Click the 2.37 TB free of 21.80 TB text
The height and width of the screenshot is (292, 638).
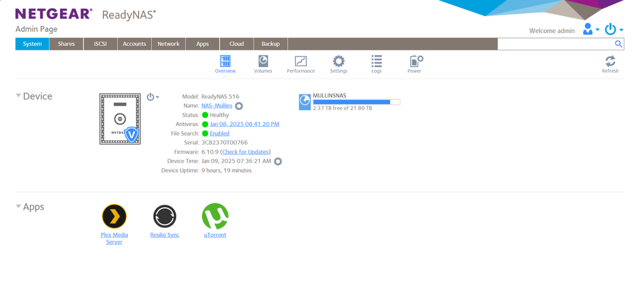pyautogui.click(x=342, y=108)
